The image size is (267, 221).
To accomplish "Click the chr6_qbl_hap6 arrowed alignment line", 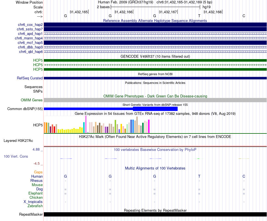I will pyautogui.click(x=155, y=52).
